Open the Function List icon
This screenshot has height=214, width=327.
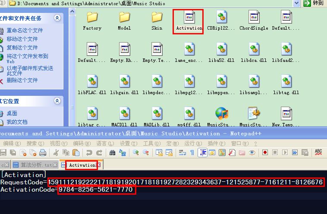tap(232, 153)
